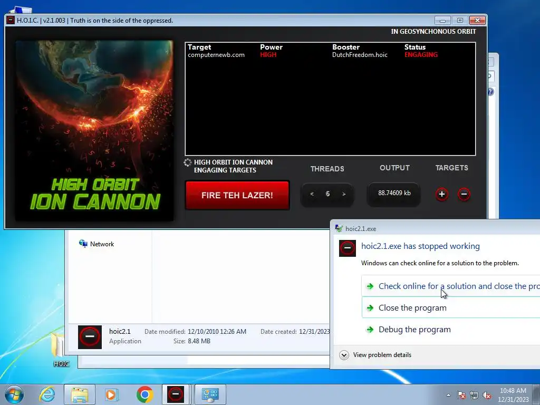Click the FIRE TEH LAZER! button
The height and width of the screenshot is (405, 540).
tap(237, 195)
